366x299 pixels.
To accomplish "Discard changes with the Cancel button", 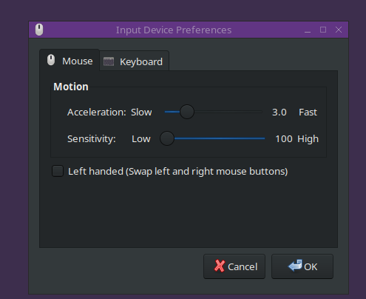I will point(234,266).
